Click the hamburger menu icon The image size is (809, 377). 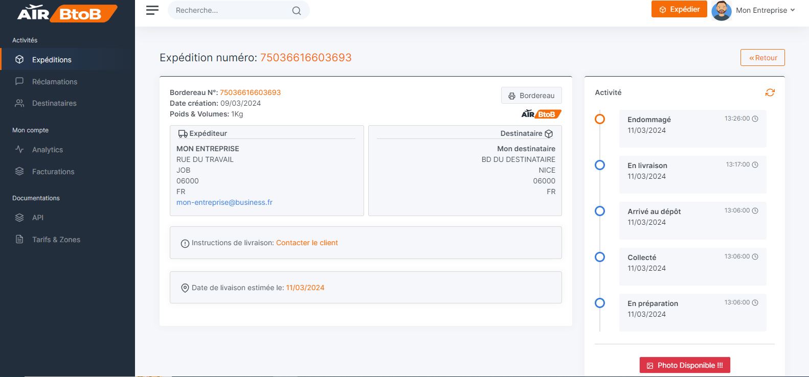[152, 10]
